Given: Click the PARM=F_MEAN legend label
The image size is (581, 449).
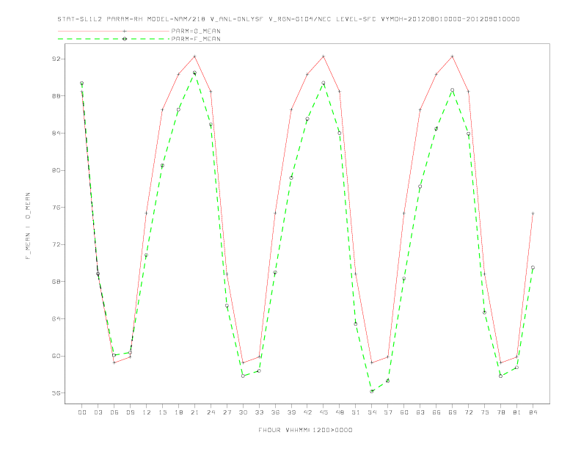Looking at the screenshot, I should pos(196,39).
